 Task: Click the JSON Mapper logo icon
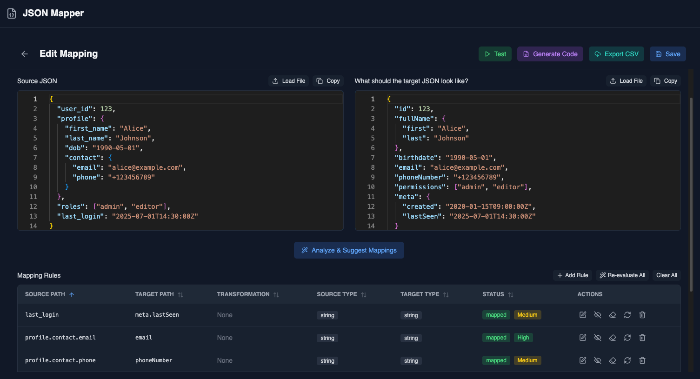12,13
